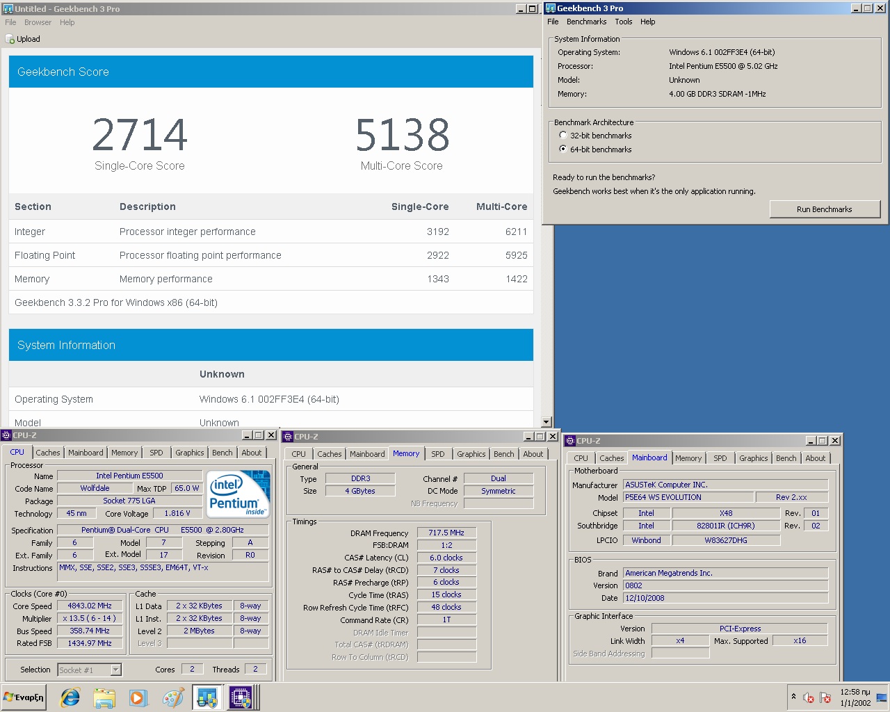The height and width of the screenshot is (712, 890).
Task: Click the Intel Pentium inside logo
Action: tap(239, 494)
